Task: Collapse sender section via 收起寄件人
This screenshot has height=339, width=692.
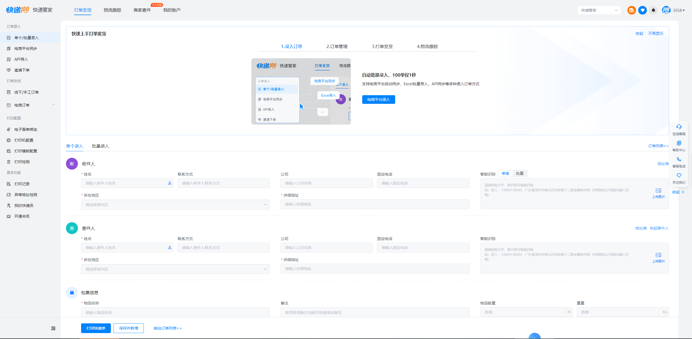Action: point(659,228)
